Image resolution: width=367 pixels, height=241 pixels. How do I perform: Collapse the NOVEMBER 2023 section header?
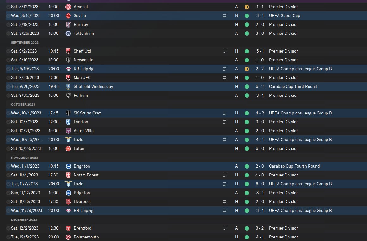coord(24,158)
